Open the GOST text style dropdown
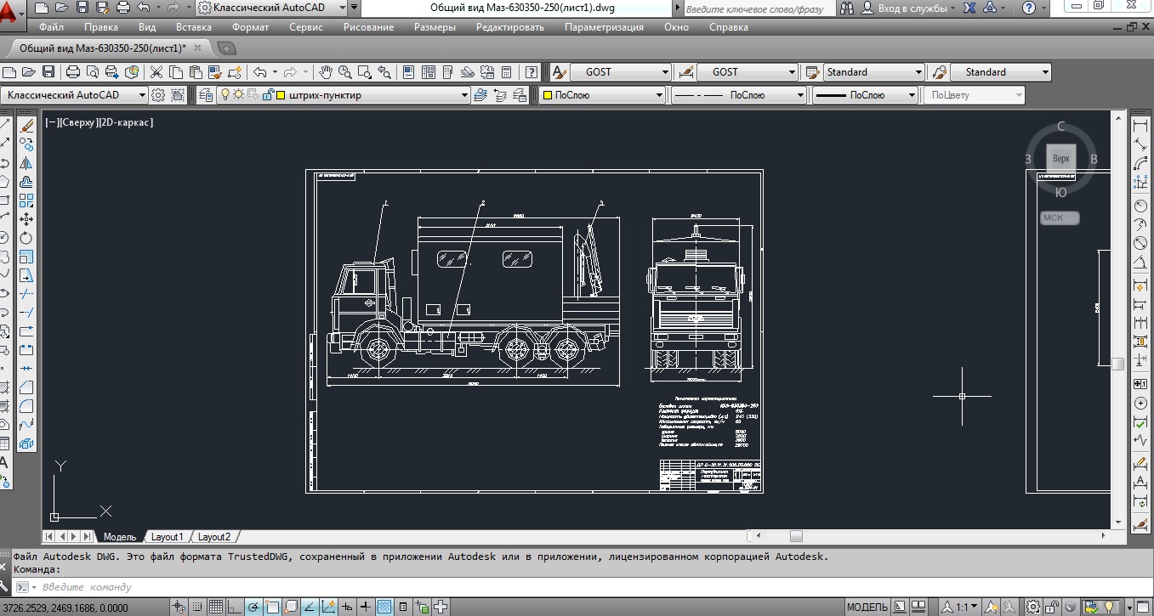The image size is (1154, 616). 664,72
